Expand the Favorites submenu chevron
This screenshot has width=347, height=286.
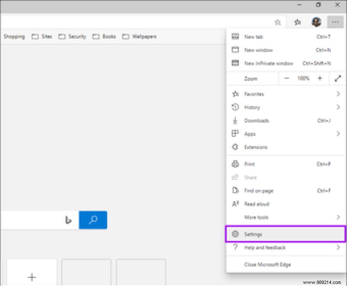[338, 94]
